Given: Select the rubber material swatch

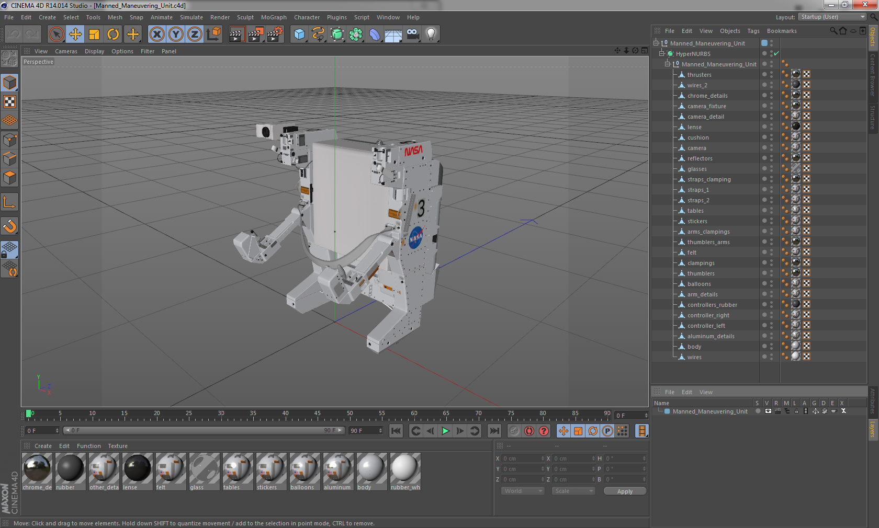Looking at the screenshot, I should (x=71, y=472).
